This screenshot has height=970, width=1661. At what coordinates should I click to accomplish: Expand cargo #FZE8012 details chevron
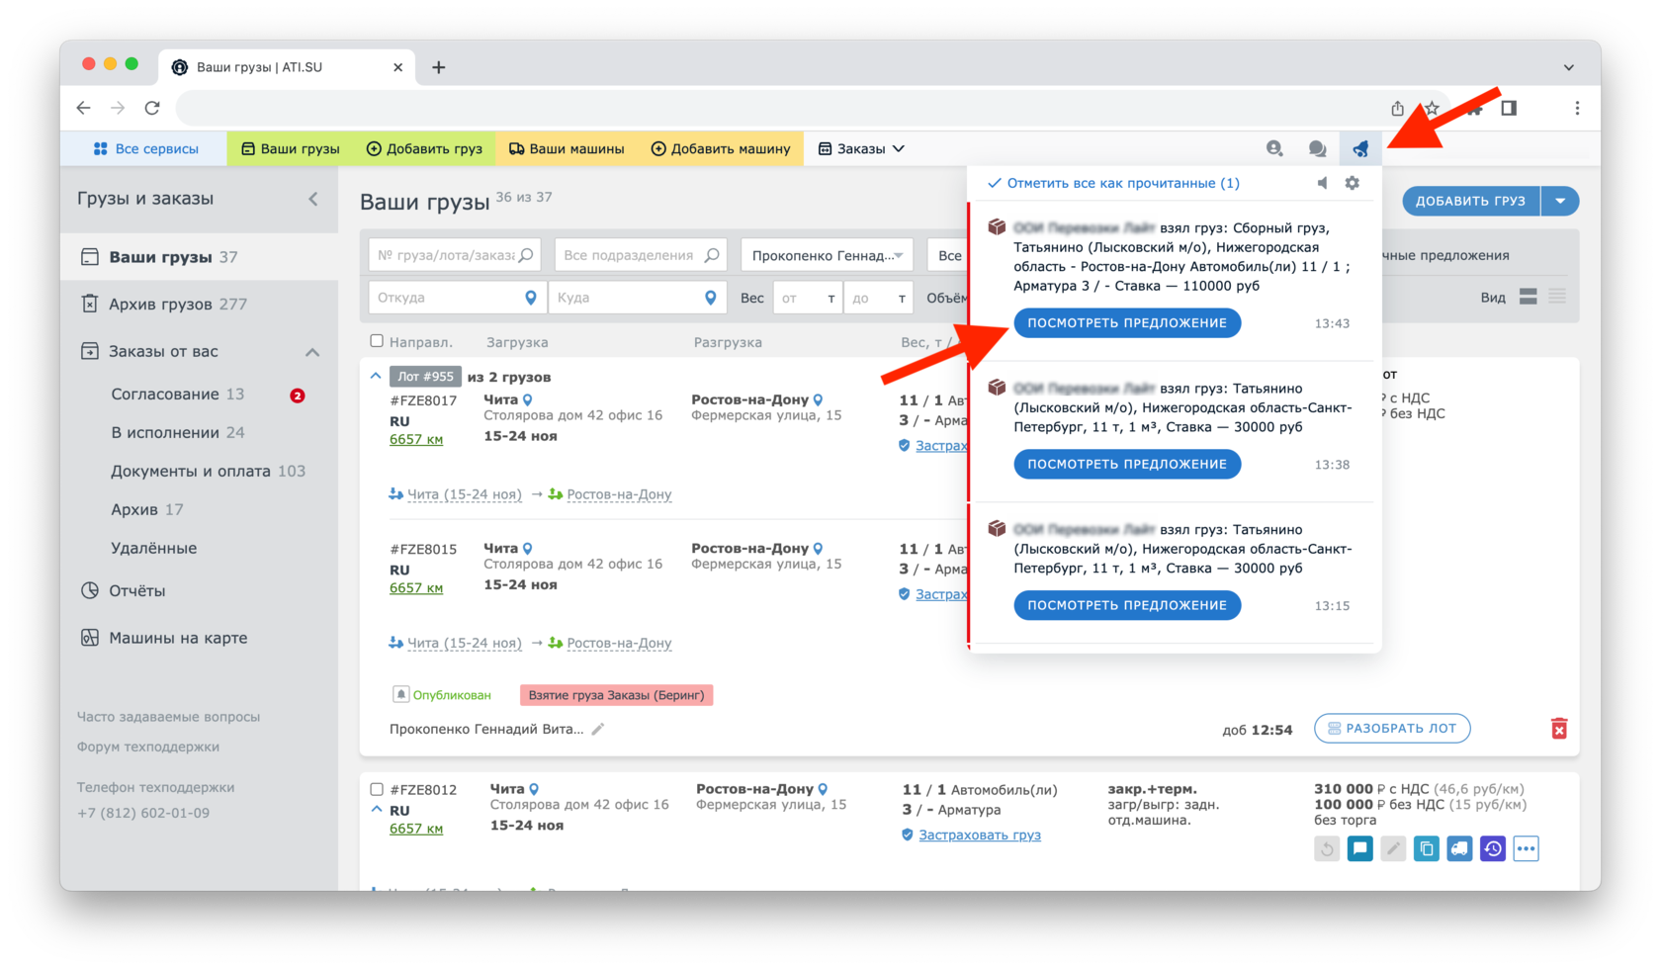tap(377, 809)
